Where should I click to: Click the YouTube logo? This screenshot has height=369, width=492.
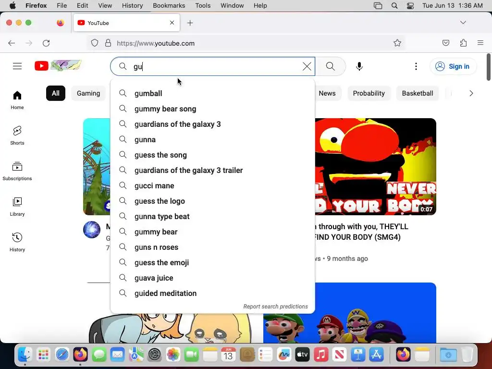(58, 66)
